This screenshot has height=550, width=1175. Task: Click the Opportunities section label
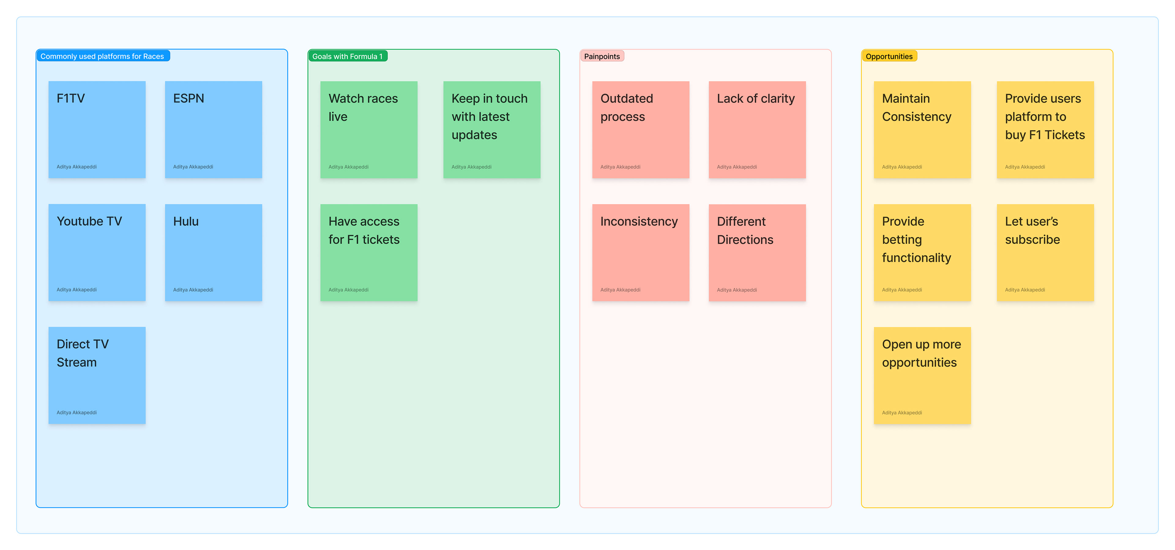pos(889,56)
